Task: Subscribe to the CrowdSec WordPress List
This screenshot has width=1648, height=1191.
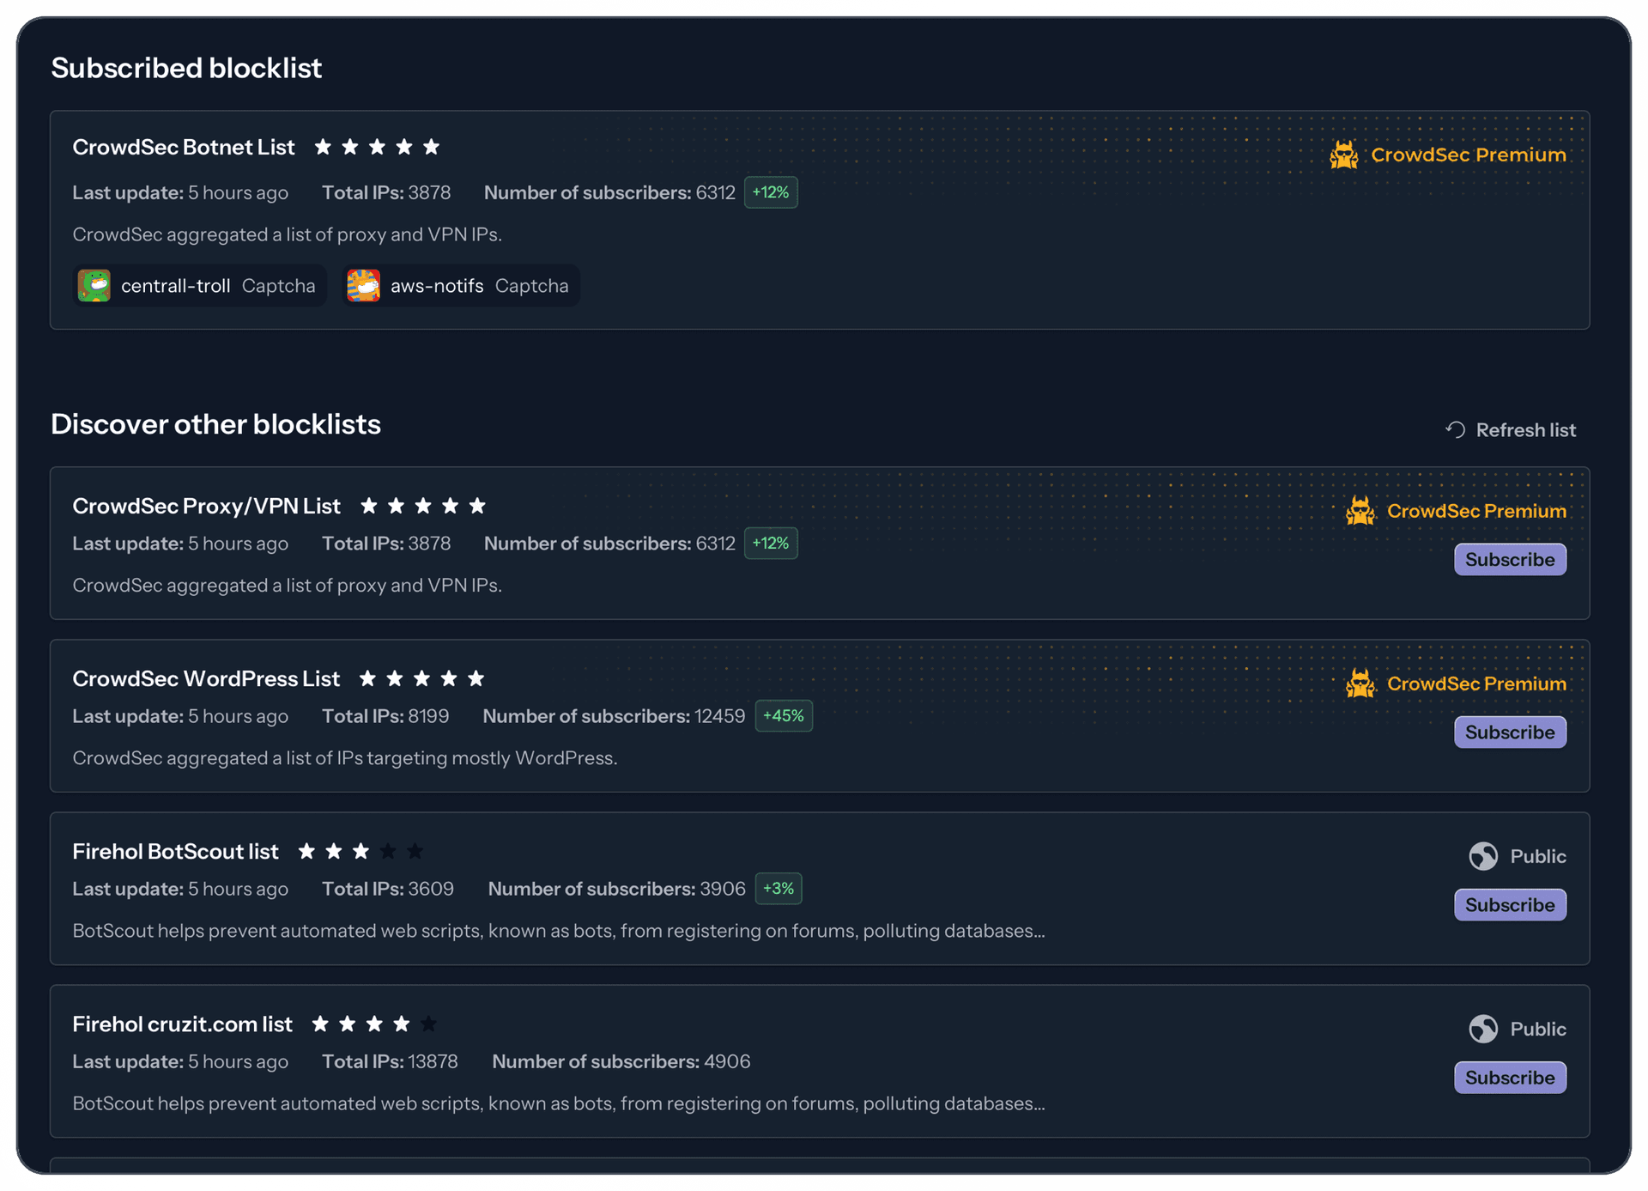Action: point(1510,732)
